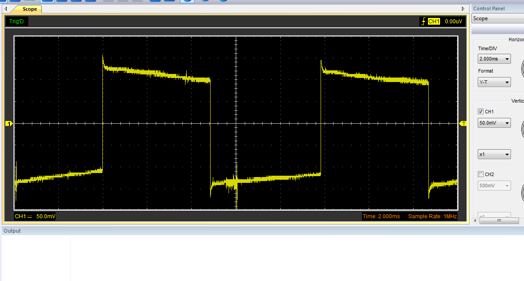Click the T trigger level marker on the right edge
The image size is (524, 281).
pos(463,123)
